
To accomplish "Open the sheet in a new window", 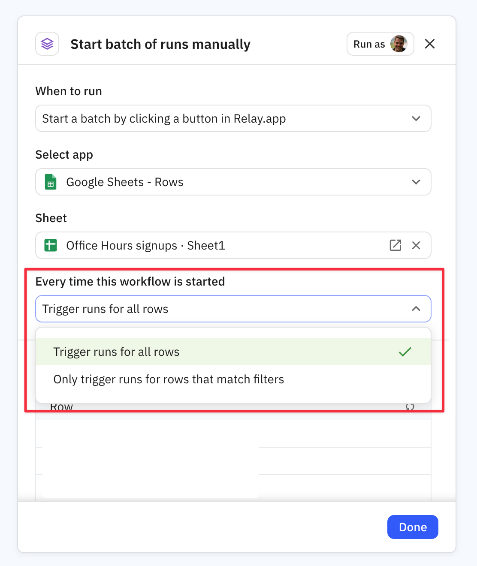I will pyautogui.click(x=395, y=245).
